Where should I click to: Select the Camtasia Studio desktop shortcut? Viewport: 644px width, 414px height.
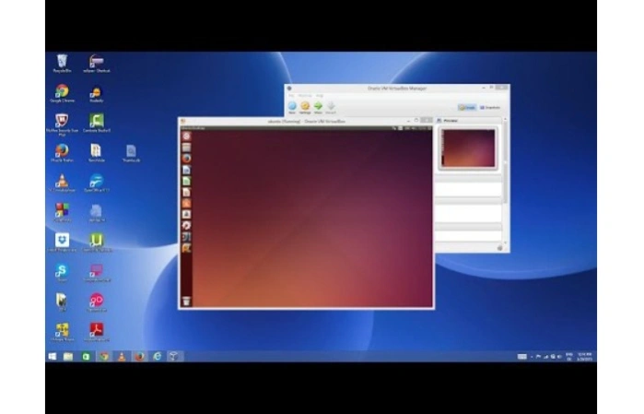click(x=97, y=124)
